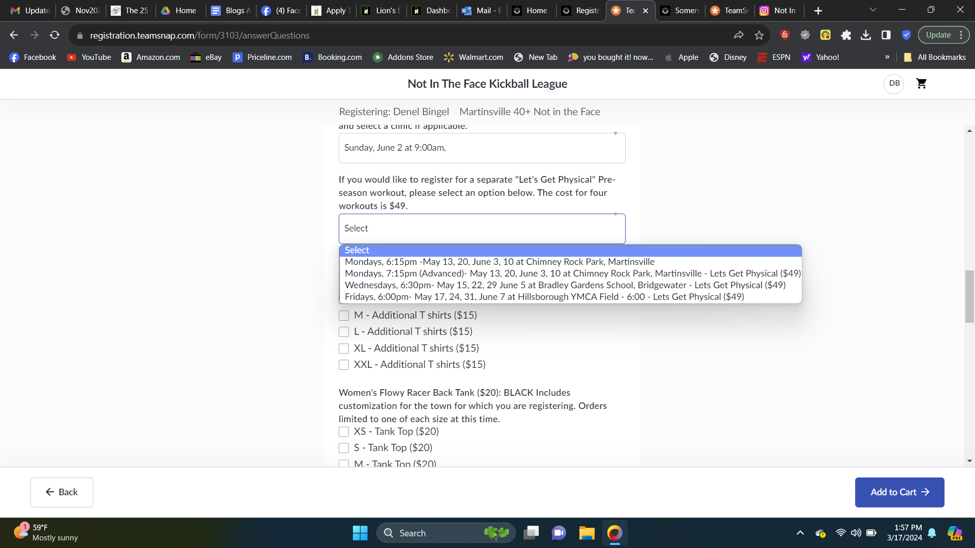This screenshot has height=548, width=975.
Task: Choose Fridays, 6:00pm Hillsborough YMCA option
Action: pos(570,297)
